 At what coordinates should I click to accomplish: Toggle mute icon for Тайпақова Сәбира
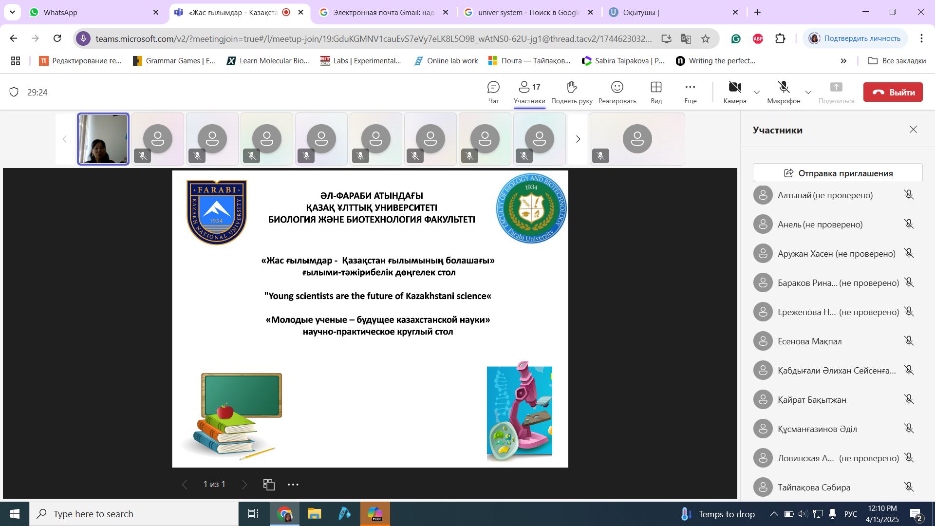click(909, 487)
